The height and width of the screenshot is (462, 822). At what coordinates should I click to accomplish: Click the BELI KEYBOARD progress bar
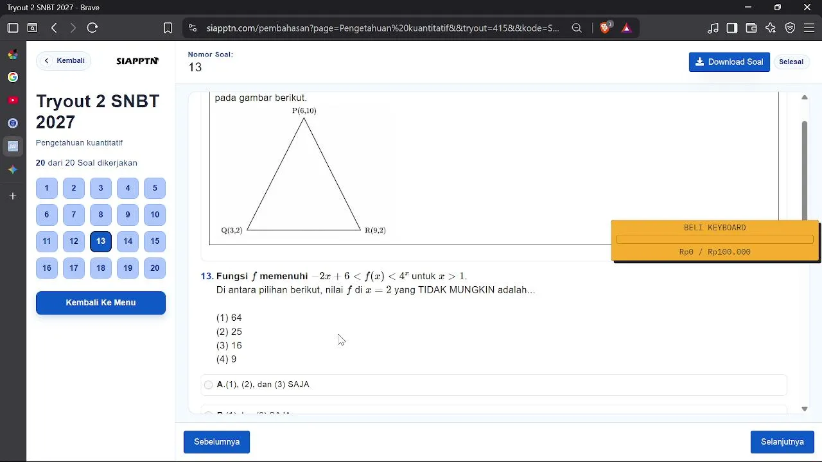715,239
